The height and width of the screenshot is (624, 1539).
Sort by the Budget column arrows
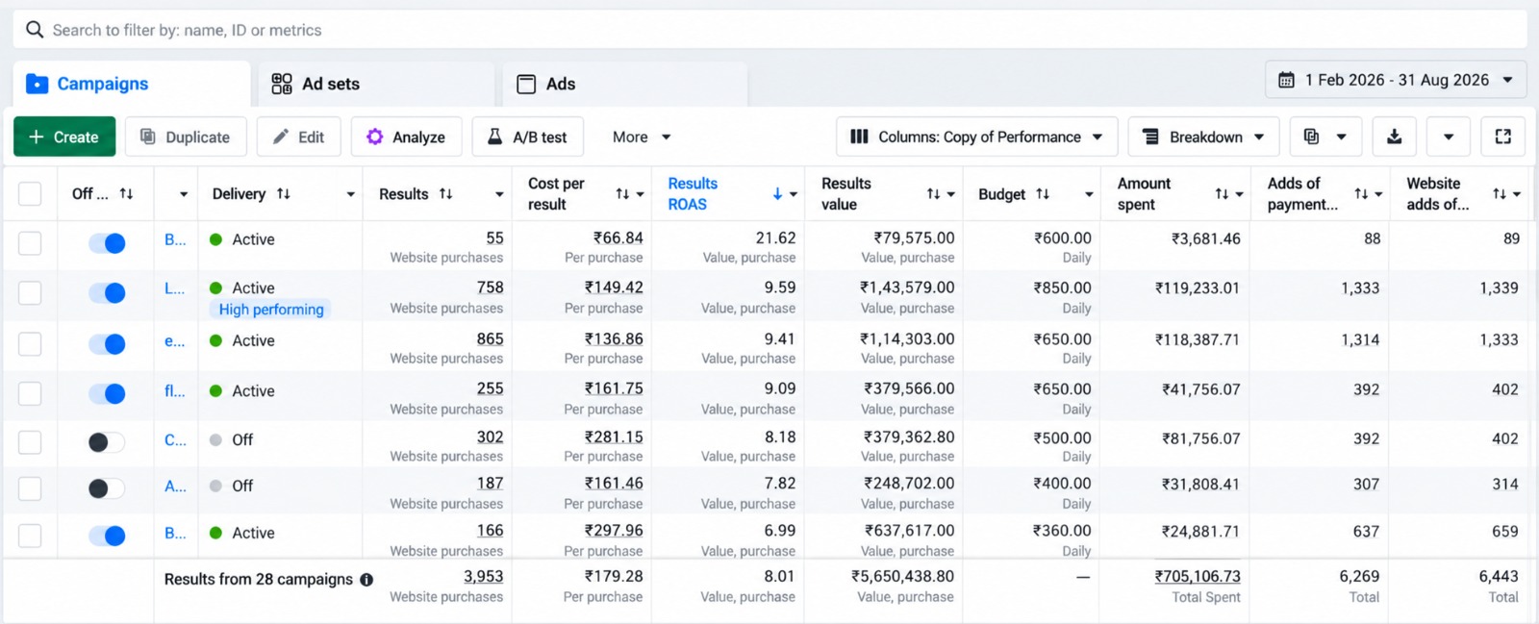[1043, 193]
